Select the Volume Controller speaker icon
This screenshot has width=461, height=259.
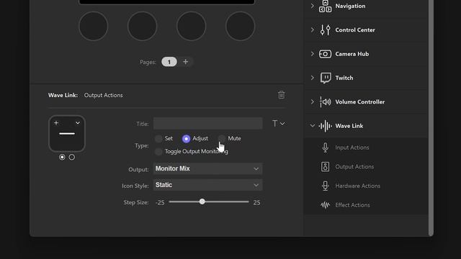[x=325, y=102]
